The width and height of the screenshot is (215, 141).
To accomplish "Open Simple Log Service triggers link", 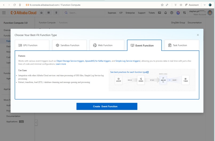I will (128, 61).
